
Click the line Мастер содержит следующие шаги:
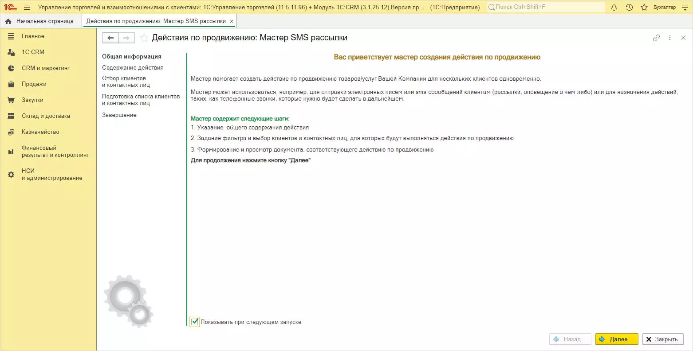(240, 119)
